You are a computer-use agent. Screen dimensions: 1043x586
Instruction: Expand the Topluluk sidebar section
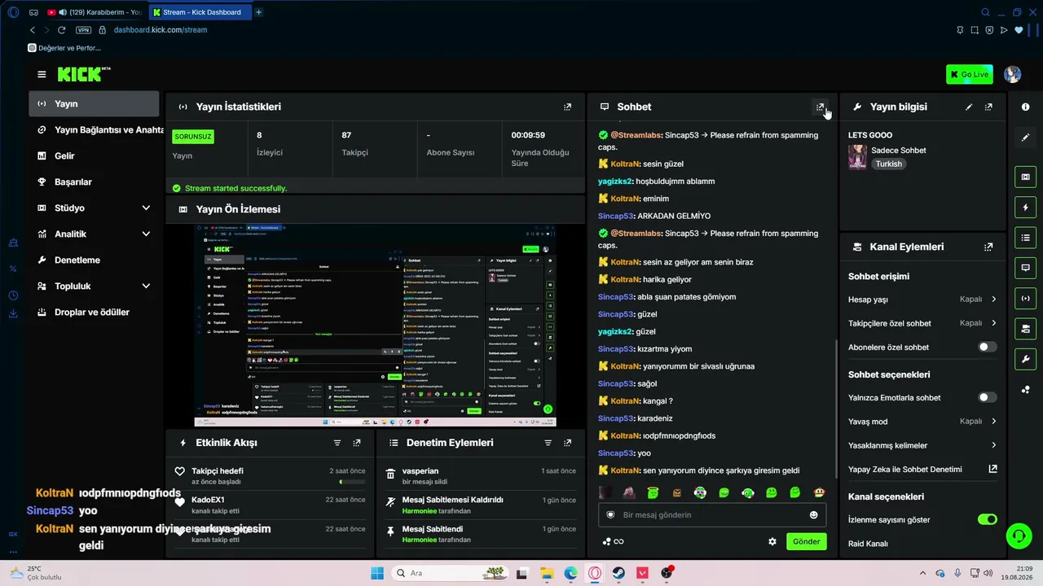(x=95, y=286)
